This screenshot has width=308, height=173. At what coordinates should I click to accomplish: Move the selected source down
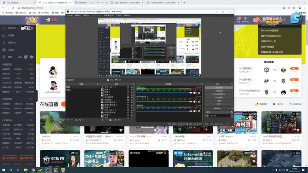[x=119, y=120]
